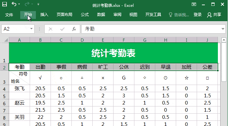Click the Save icon in quick access toolbar
Screen dimensions: 228x126
(5, 4)
